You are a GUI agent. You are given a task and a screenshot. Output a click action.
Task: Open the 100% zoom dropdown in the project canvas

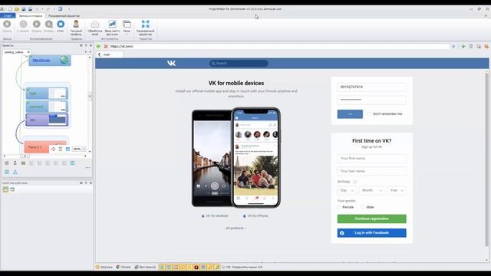(84, 149)
